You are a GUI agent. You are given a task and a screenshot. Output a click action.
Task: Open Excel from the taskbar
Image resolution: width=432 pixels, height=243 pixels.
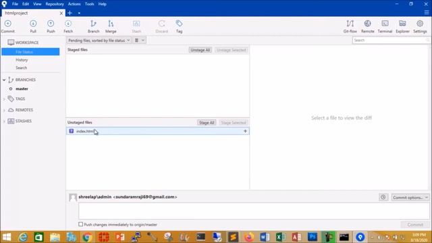[281, 237]
